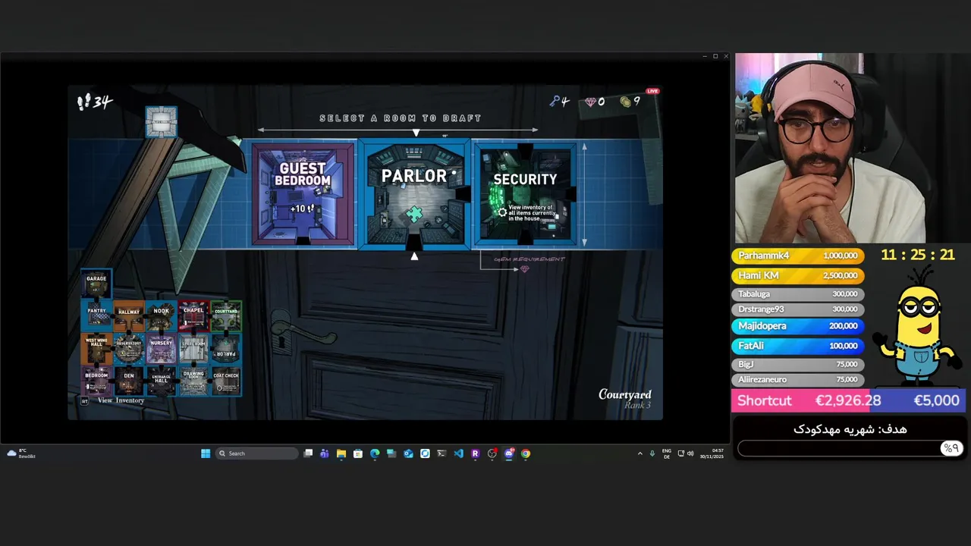Open the Windows Start menu
This screenshot has height=546, width=971.
click(x=206, y=453)
